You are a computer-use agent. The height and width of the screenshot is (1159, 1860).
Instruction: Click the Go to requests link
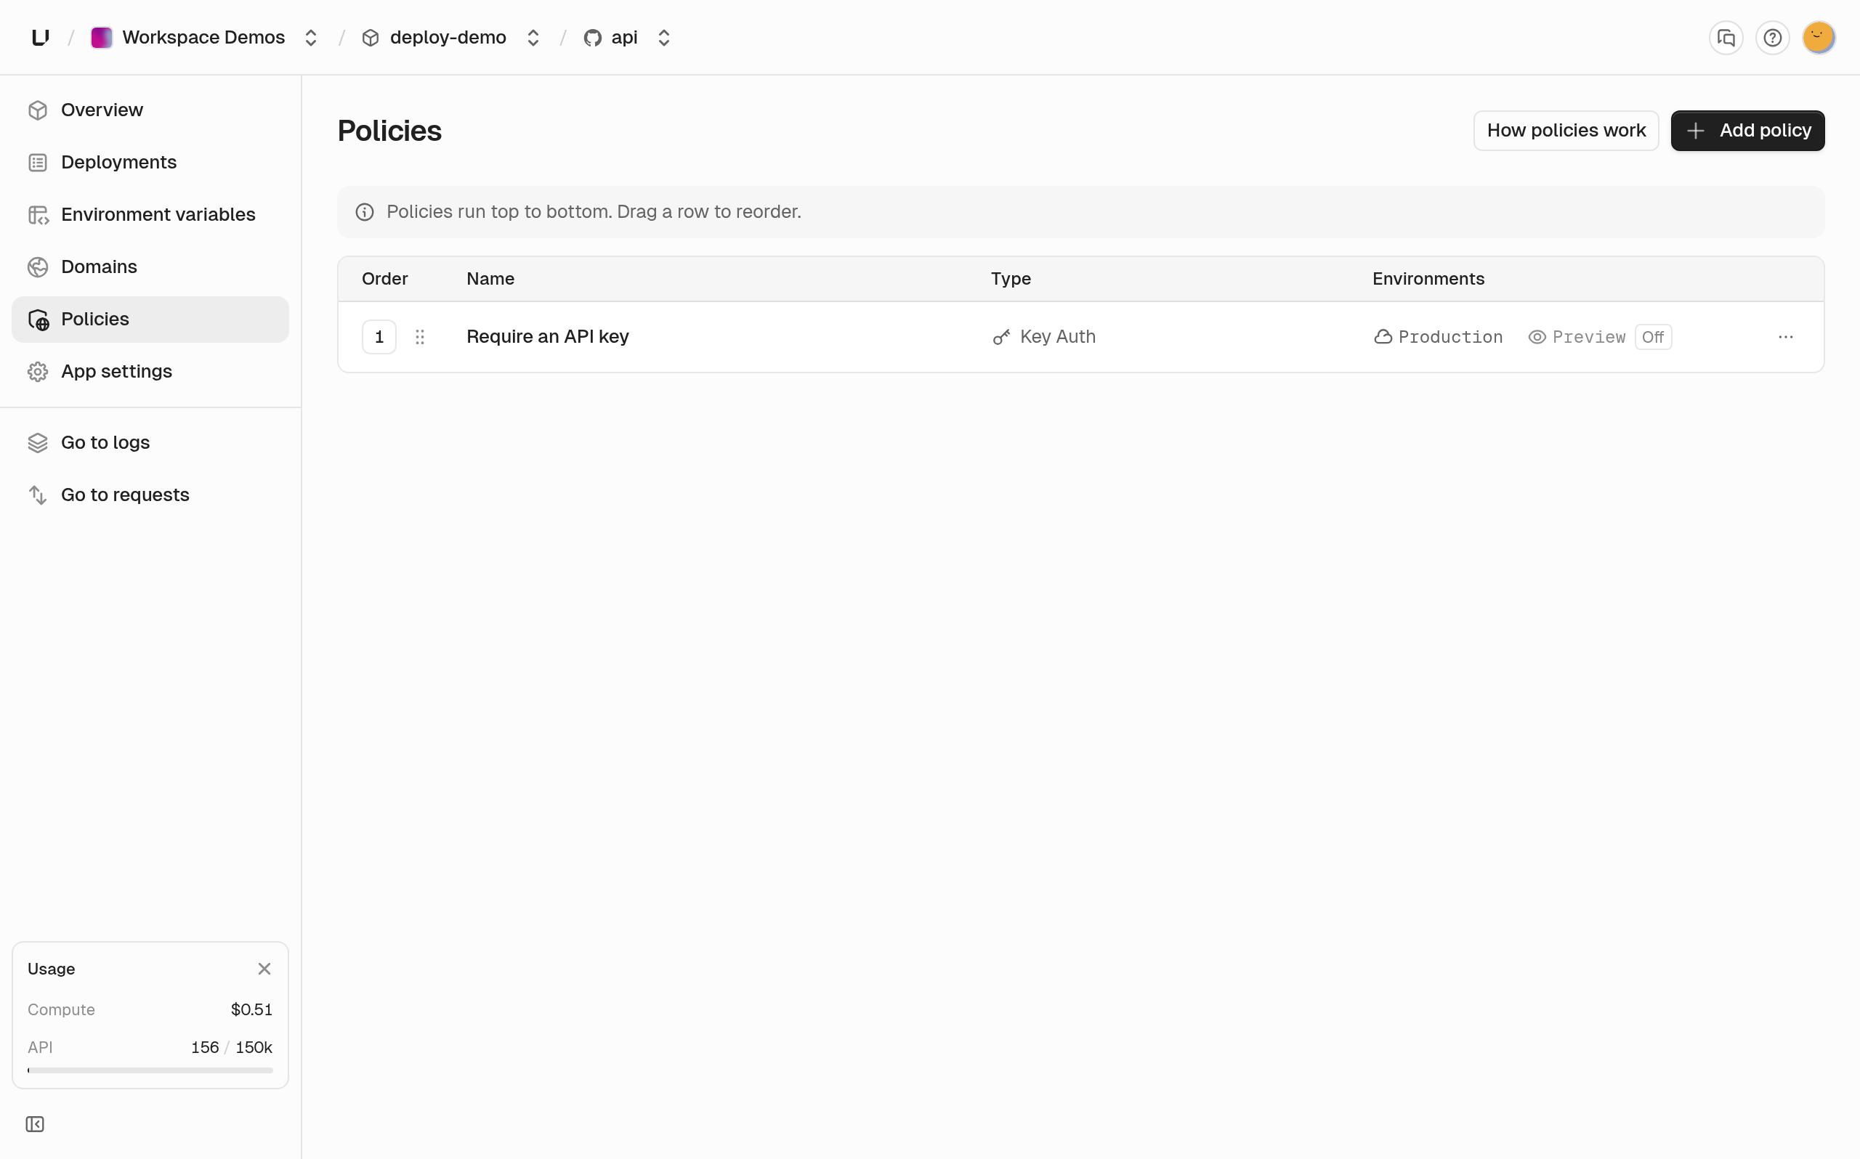point(150,495)
